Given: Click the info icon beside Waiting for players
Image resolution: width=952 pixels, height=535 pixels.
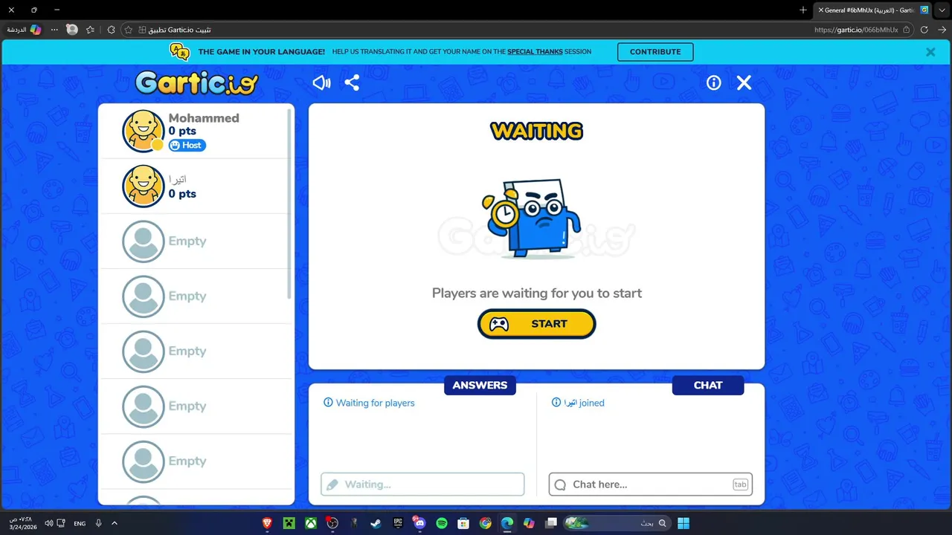Looking at the screenshot, I should [328, 403].
